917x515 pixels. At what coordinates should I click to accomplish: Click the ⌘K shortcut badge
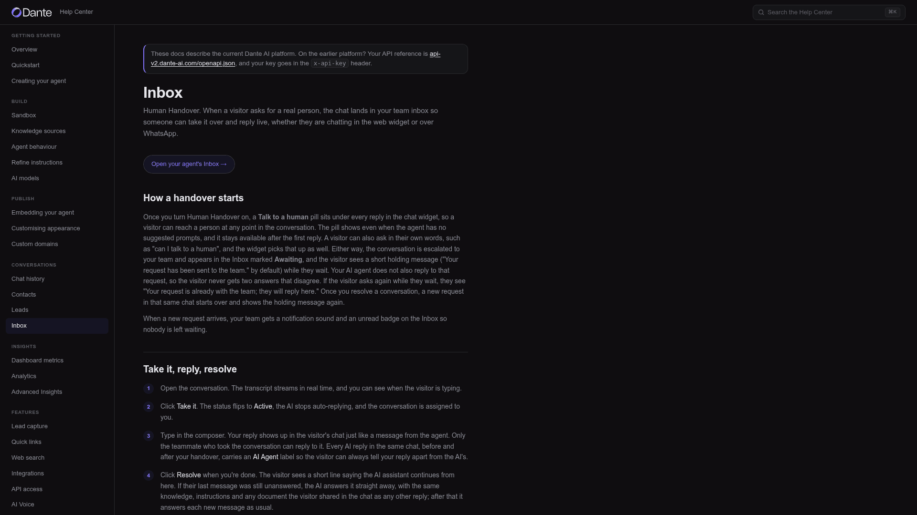(x=892, y=12)
